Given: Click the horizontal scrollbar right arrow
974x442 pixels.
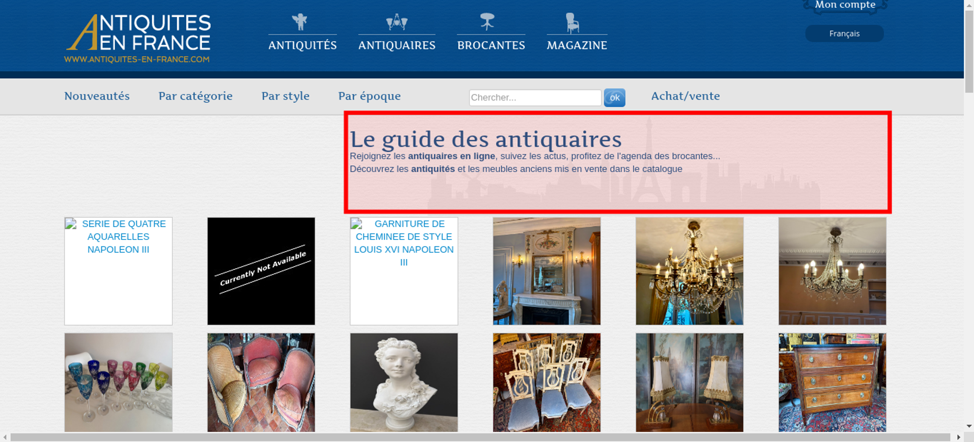Looking at the screenshot, I should coord(958,437).
